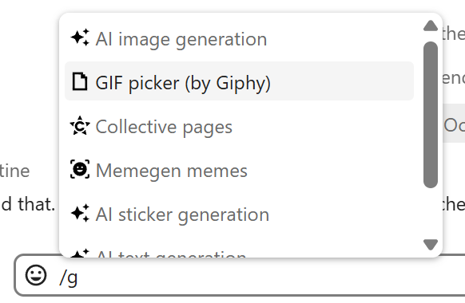The image size is (465, 303).
Task: Click the scroll down arrow in command list
Action: [x=431, y=245]
